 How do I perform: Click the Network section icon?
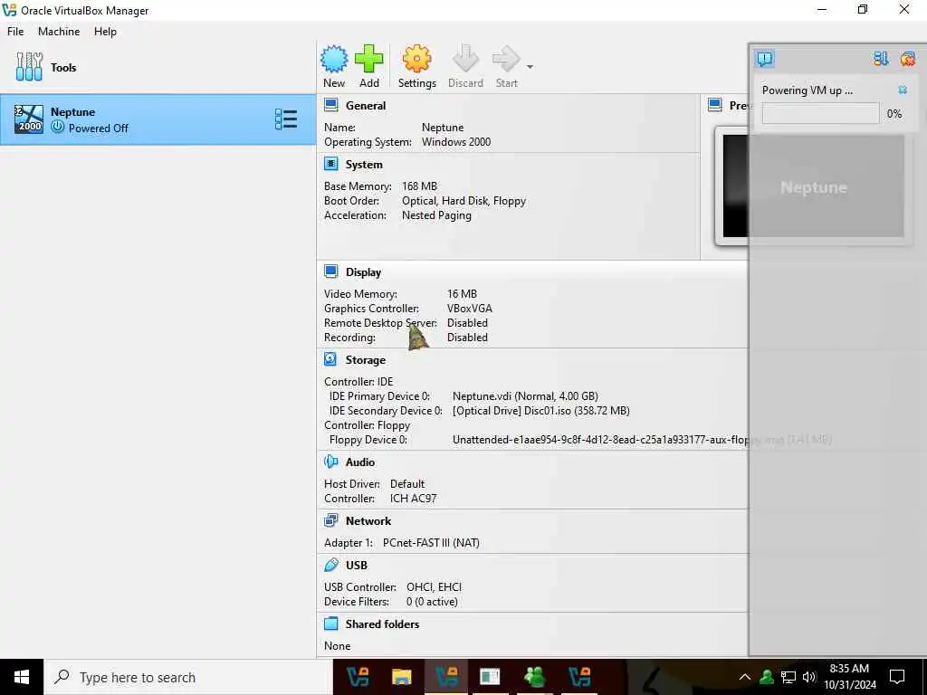pos(331,520)
